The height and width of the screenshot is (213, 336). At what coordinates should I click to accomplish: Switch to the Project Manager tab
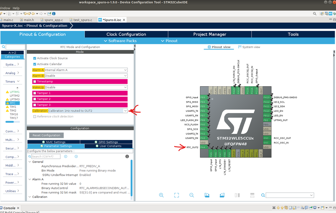pos(210,34)
